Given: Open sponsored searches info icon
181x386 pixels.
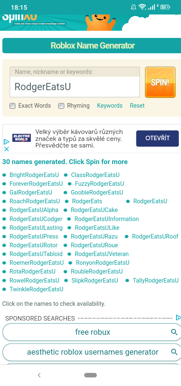Looking at the screenshot, I should click(x=178, y=318).
